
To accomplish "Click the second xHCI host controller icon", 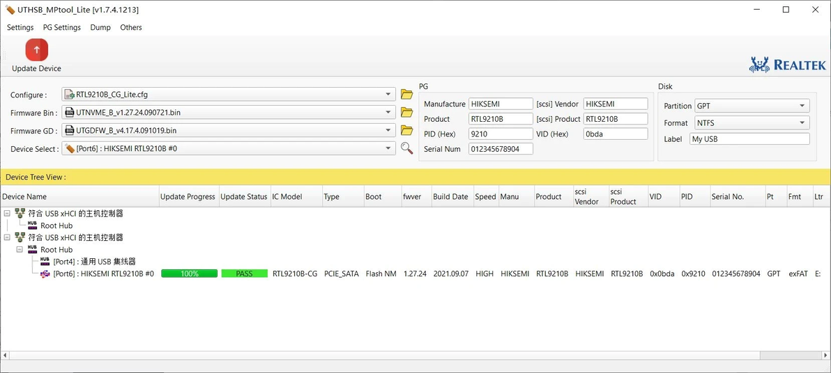I will pyautogui.click(x=20, y=237).
